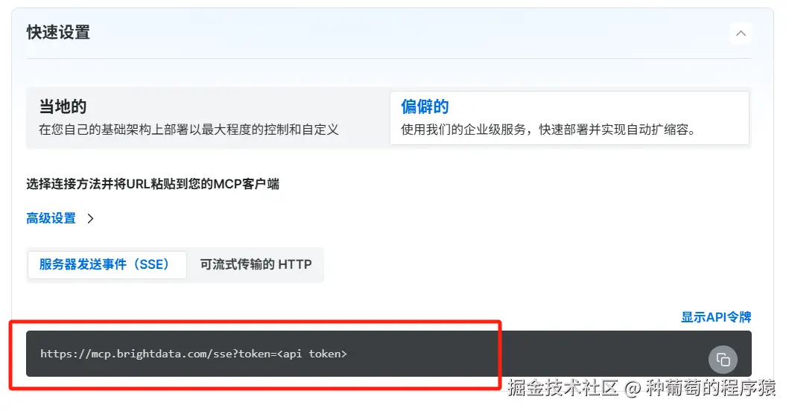Click the 快速设置 section heading
Image resolution: width=789 pixels, height=411 pixels.
click(58, 33)
